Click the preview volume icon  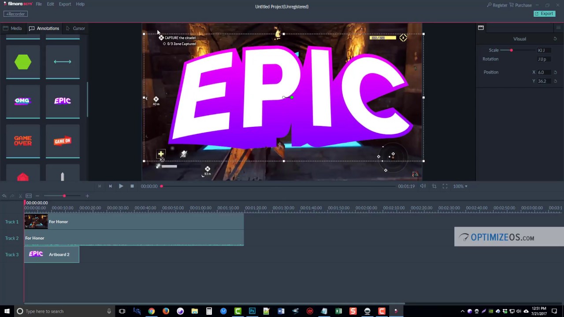click(x=423, y=186)
